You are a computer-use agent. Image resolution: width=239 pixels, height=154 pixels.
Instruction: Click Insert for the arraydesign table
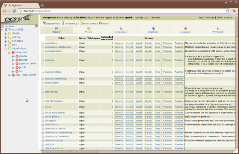pos(139,92)
